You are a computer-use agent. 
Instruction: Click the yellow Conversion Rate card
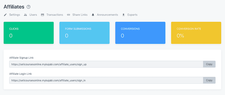[196, 33]
